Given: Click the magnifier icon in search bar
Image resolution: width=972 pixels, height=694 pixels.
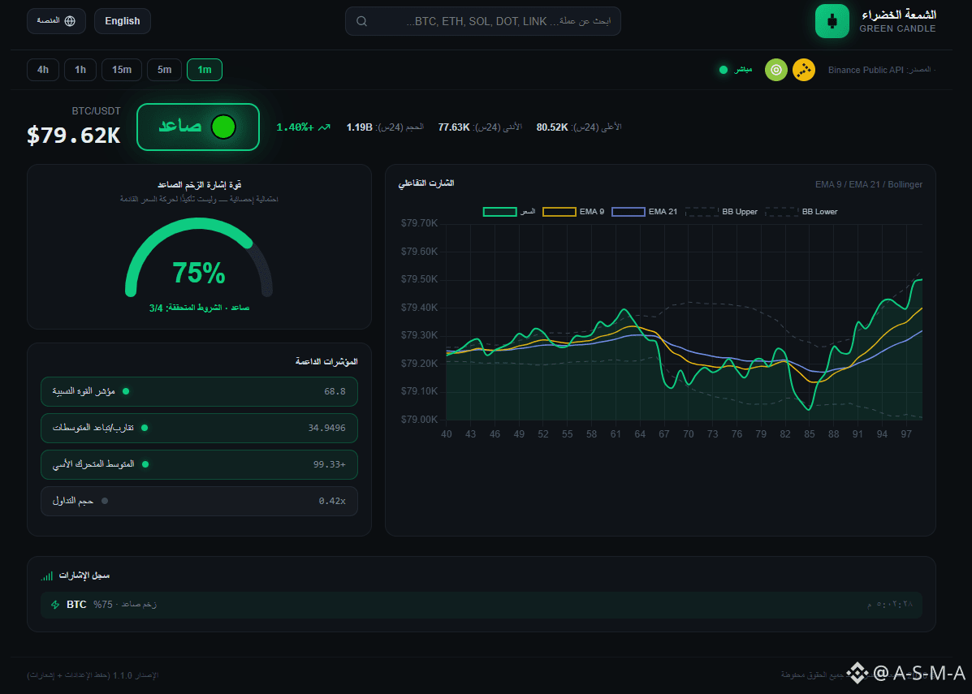Looking at the screenshot, I should (362, 21).
